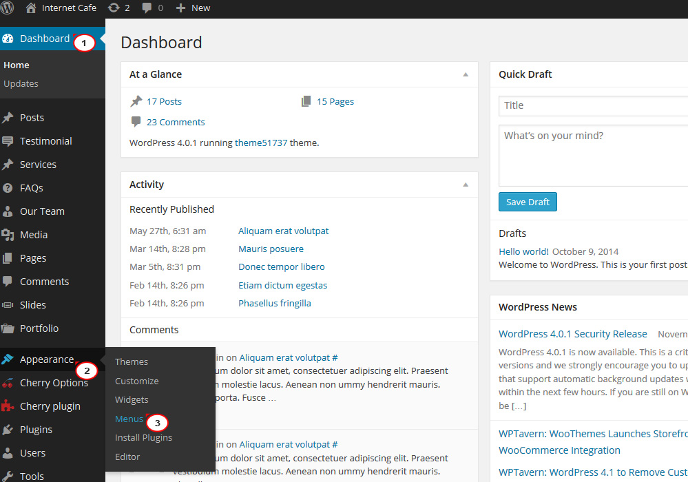Open the Donec tempor libero post
The image size is (688, 482).
click(x=281, y=266)
